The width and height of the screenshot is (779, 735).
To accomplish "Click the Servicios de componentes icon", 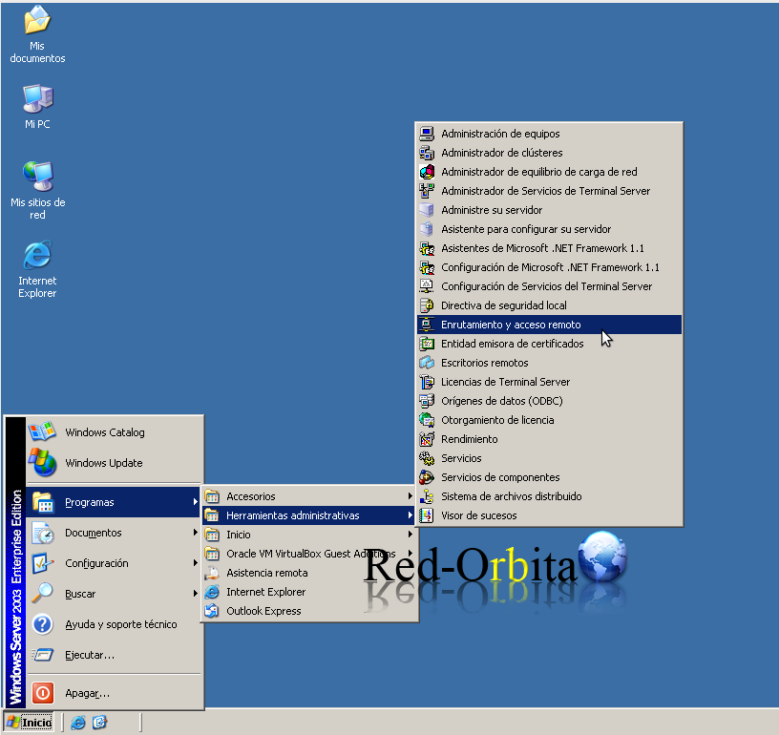I will 427,477.
